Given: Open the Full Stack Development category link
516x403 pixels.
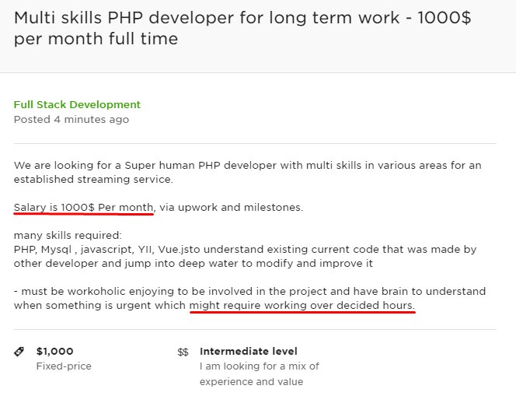Looking at the screenshot, I should point(77,105).
